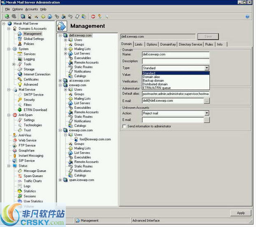Expand Mailing Lists under dell.icewarp.com
Viewport: 256px width, 227px height.
point(65,49)
